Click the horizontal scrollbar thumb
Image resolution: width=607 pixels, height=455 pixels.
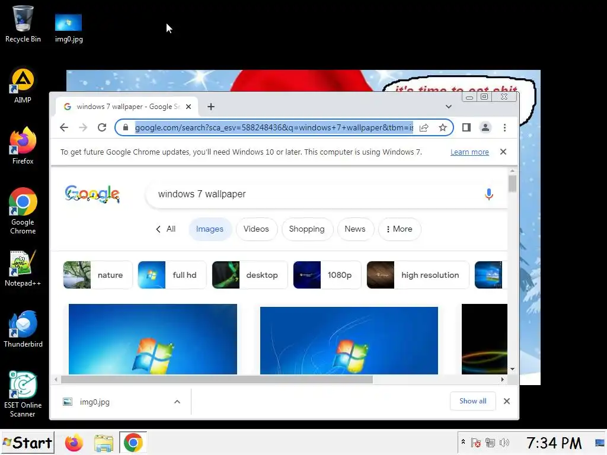(217, 380)
